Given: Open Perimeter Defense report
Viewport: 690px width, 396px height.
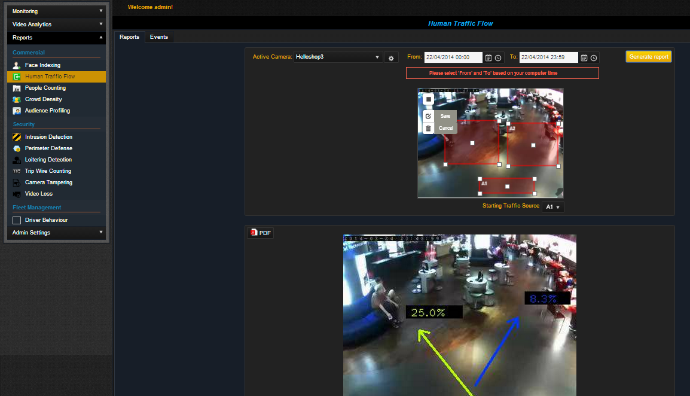Looking at the screenshot, I should coord(49,148).
